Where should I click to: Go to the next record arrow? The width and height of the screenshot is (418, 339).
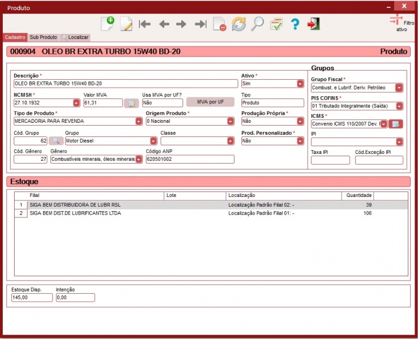click(x=181, y=24)
